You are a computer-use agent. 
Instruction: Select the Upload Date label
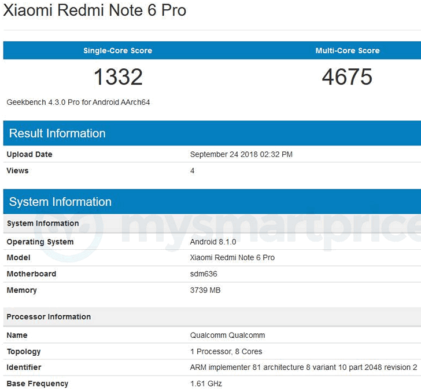(29, 154)
